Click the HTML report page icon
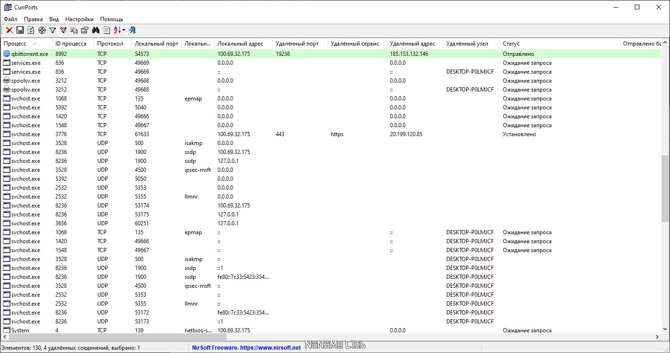 point(107,30)
